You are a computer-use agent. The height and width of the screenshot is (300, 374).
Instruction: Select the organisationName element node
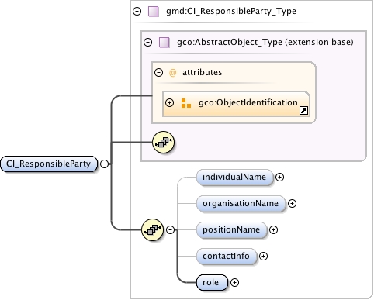click(x=241, y=204)
